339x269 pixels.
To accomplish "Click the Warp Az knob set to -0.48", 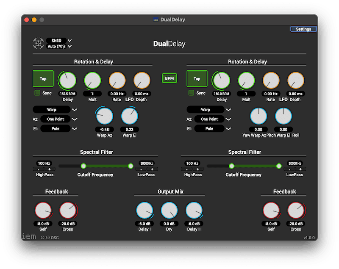I will pyautogui.click(x=104, y=116).
